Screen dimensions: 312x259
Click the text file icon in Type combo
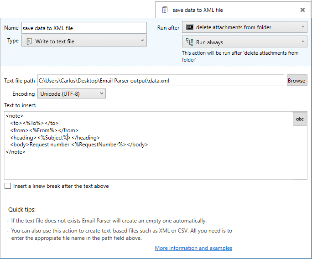[x=29, y=41]
